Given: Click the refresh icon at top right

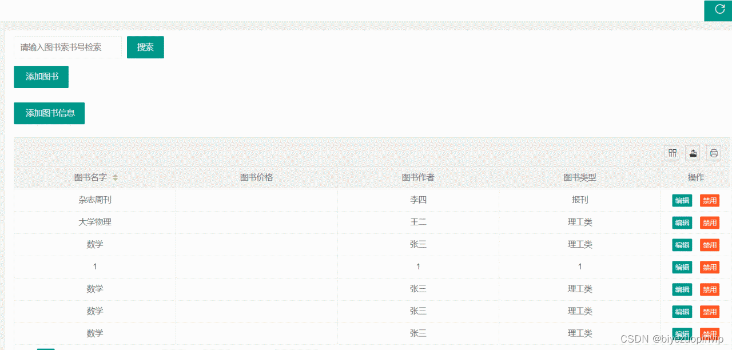Looking at the screenshot, I should click(719, 10).
